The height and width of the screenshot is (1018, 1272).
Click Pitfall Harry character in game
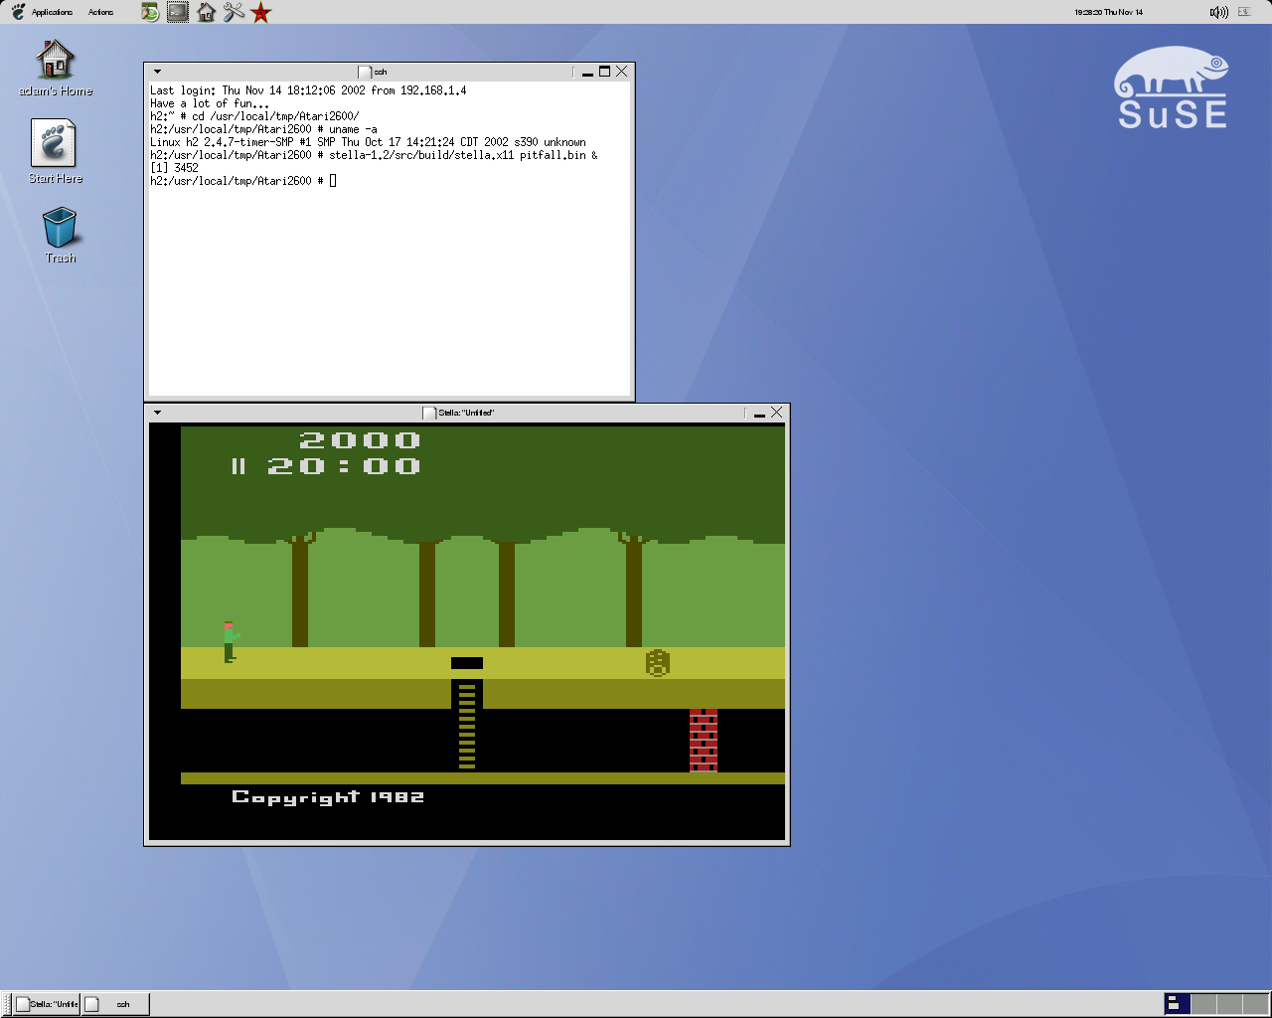230,642
